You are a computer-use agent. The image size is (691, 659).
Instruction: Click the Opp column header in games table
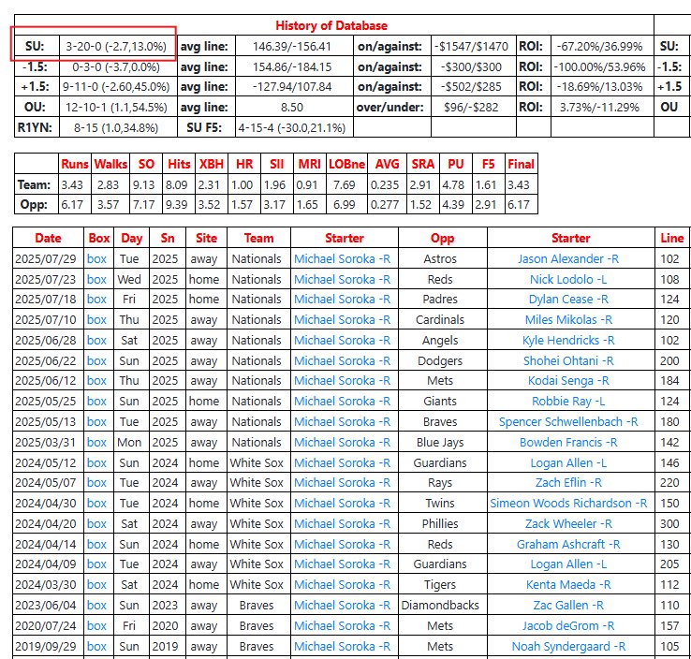click(442, 238)
